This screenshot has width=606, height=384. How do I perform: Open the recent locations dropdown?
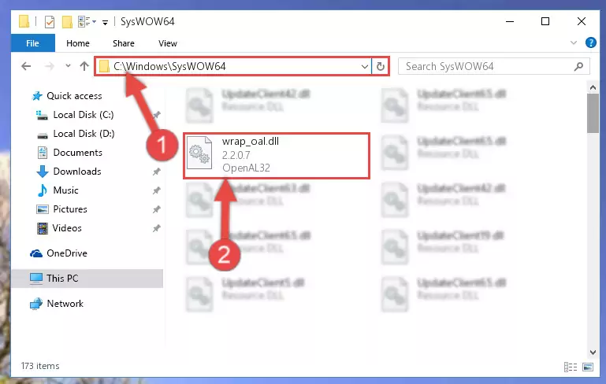(x=68, y=66)
